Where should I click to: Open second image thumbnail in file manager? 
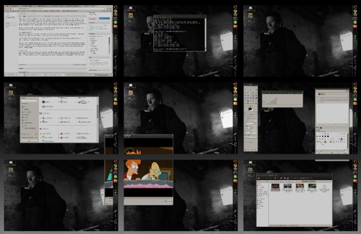coord(287,186)
